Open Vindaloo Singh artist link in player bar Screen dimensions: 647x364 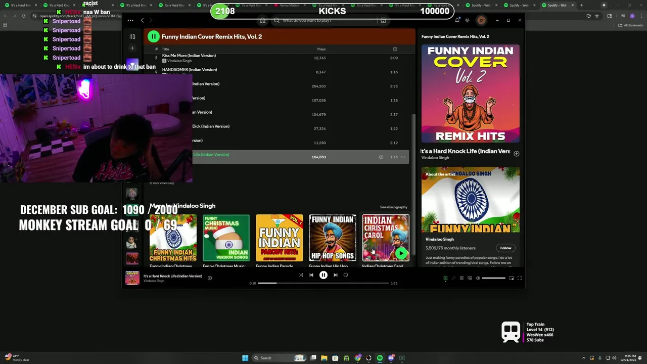[154, 281]
